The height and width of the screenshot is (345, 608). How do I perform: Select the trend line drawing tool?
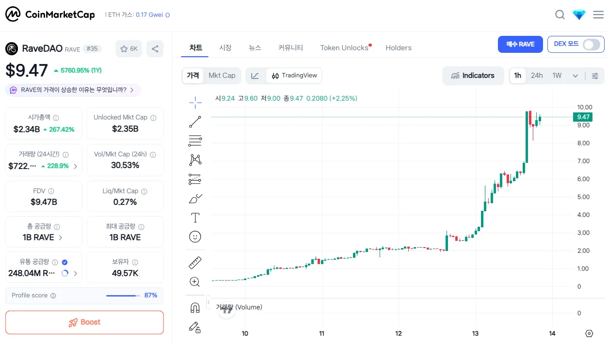195,122
